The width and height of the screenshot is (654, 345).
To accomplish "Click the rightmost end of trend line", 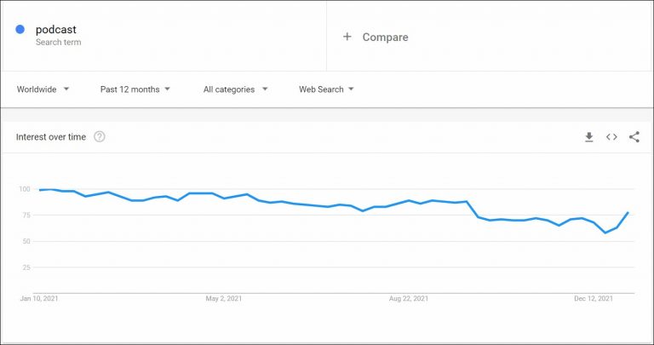I will point(628,212).
